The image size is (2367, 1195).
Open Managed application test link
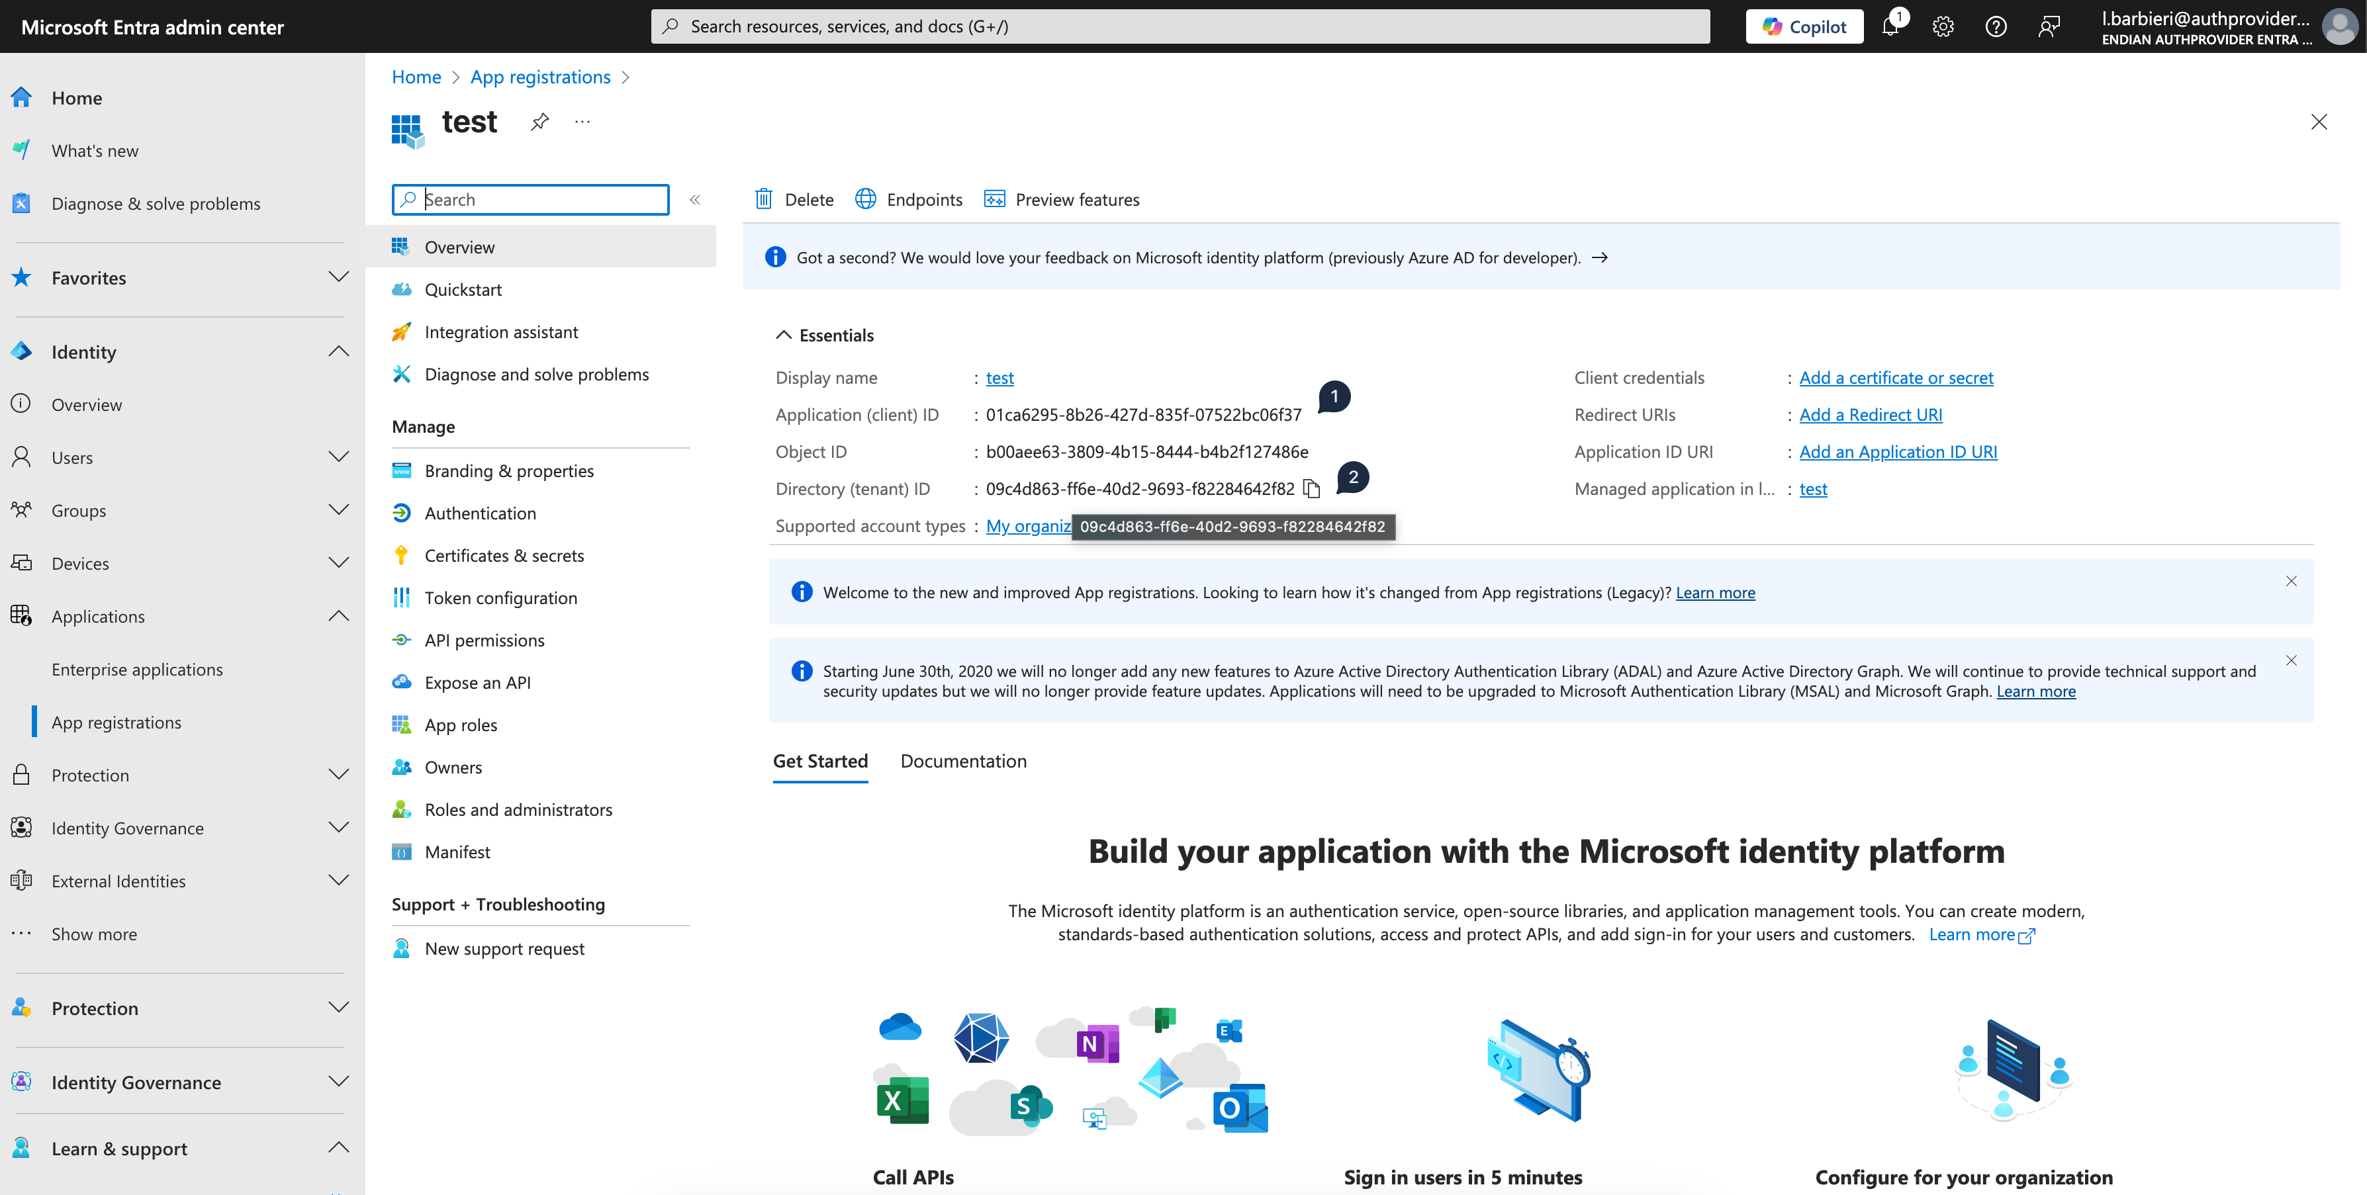point(1813,490)
